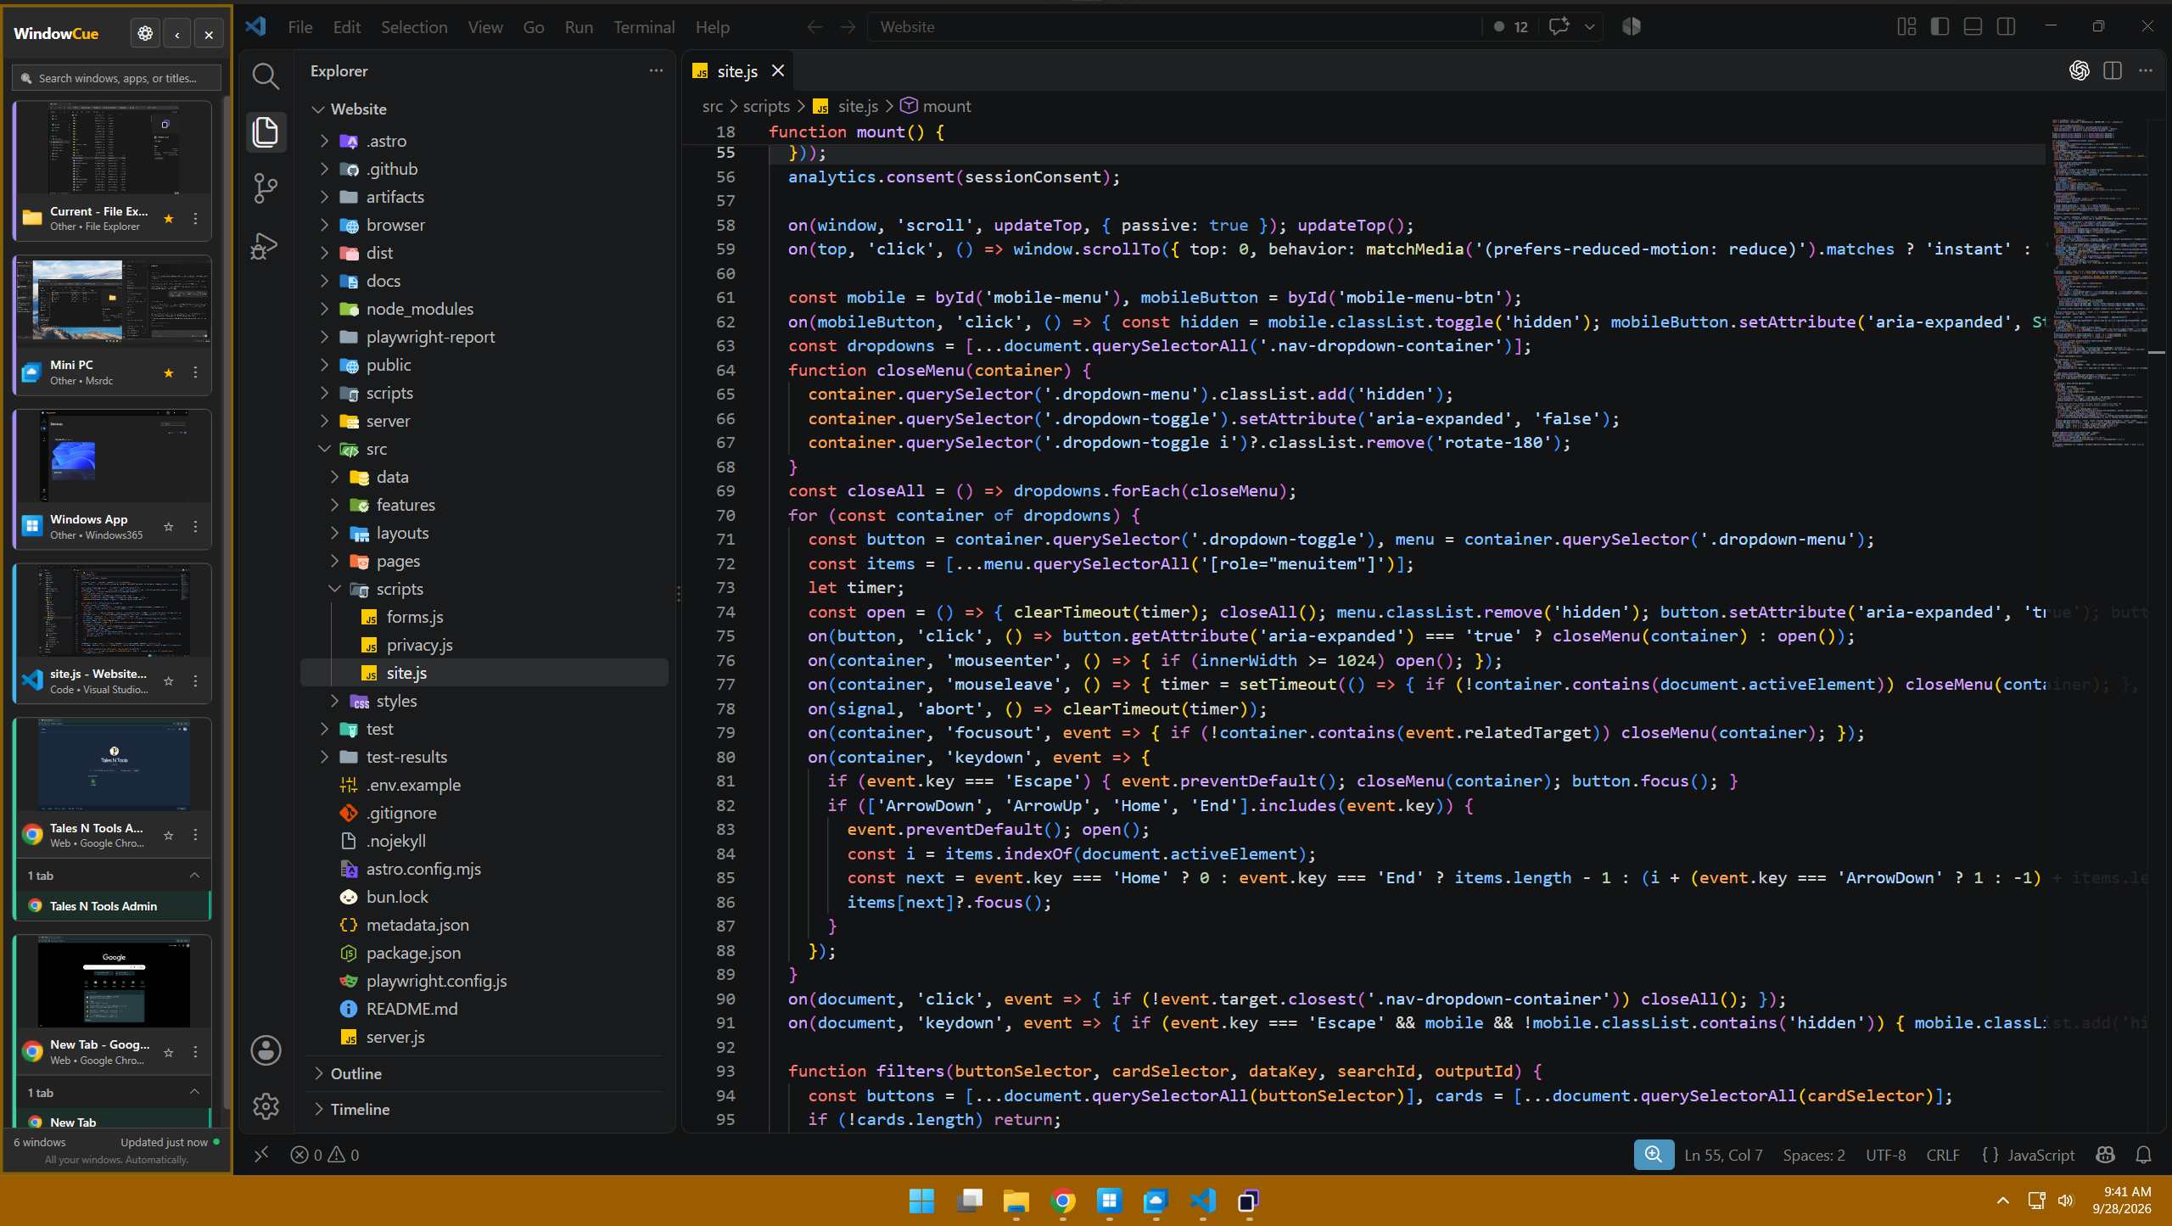Toggle favorite star for Tales N Tools window
The image size is (2172, 1226).
click(x=169, y=836)
